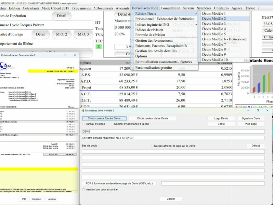Click the Devis/Facturation menu header

145,8
